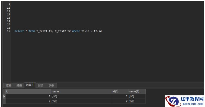Click the name column header
Image resolution: width=205 pixels, height=107 pixels.
(82, 92)
